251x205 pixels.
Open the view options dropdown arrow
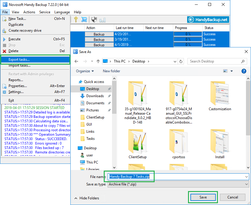[231, 71]
